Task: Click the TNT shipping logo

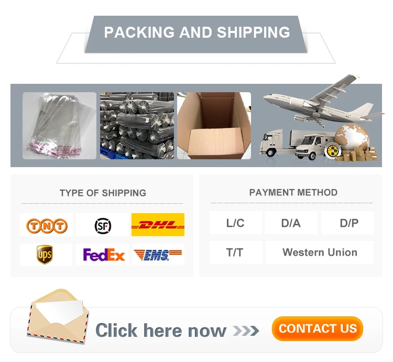Action: [x=47, y=225]
